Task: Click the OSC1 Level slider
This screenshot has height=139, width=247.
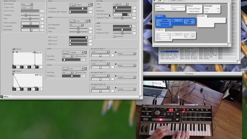Action: point(78,37)
